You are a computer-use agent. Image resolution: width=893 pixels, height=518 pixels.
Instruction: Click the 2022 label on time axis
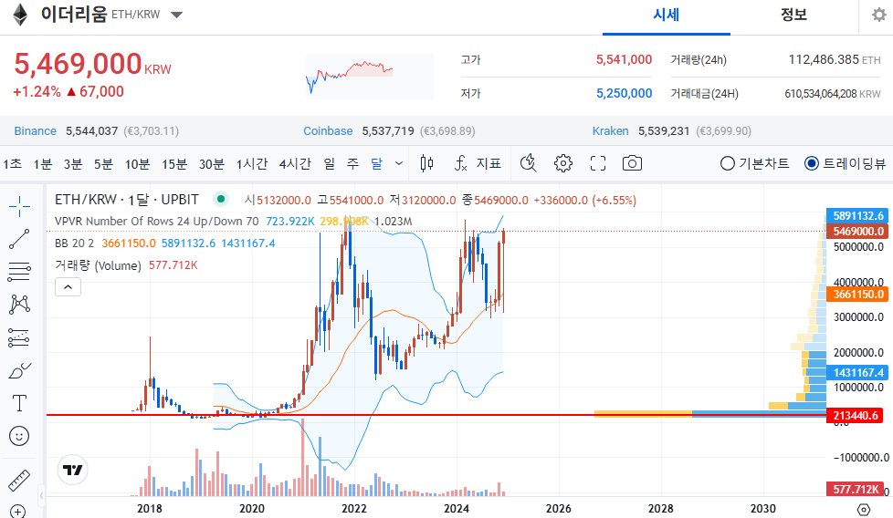[x=353, y=508]
